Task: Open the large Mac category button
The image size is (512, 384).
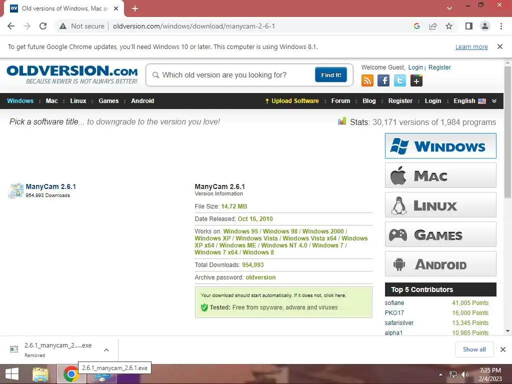Action: click(x=440, y=175)
